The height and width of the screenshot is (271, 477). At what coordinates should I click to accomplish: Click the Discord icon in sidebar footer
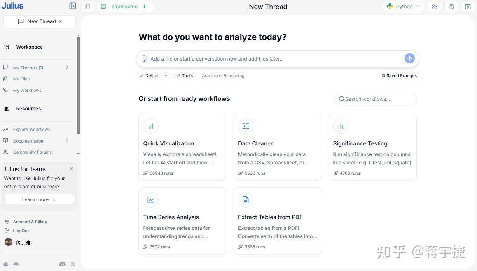63,264
